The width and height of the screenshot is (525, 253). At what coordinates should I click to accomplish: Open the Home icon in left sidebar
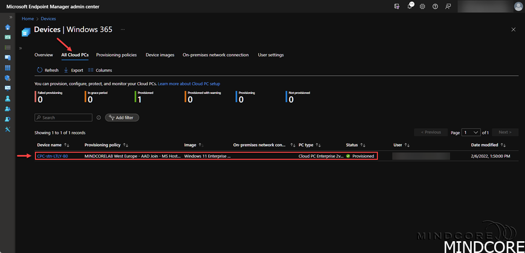(x=8, y=27)
